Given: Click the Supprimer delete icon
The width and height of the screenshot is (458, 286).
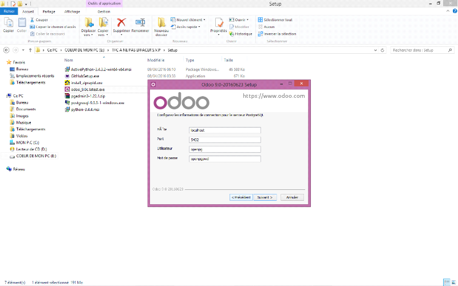Looking at the screenshot, I should 121,23.
